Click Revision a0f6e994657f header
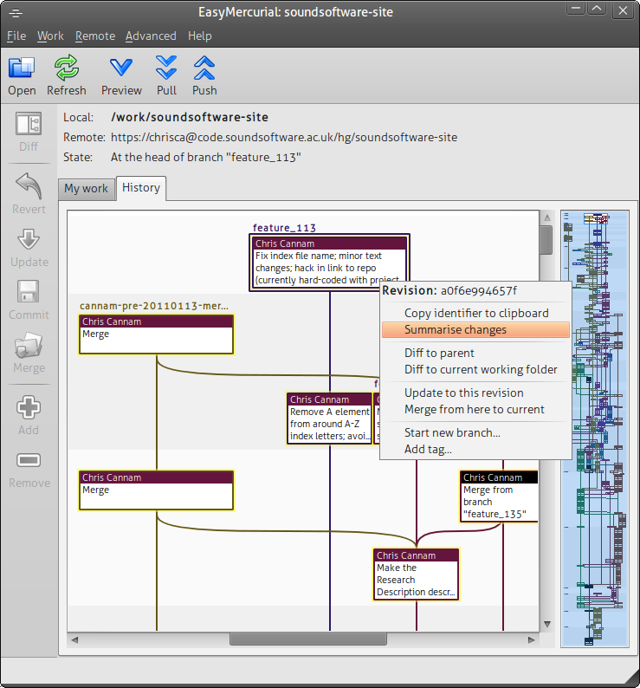Viewport: 640px width, 688px height. click(x=449, y=290)
